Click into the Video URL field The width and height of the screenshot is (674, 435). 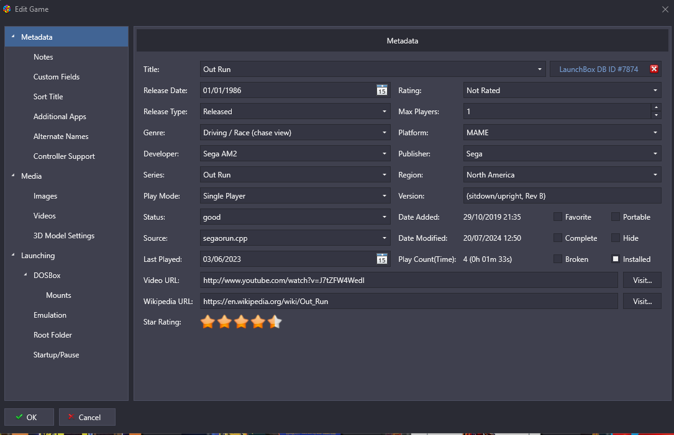coord(409,280)
